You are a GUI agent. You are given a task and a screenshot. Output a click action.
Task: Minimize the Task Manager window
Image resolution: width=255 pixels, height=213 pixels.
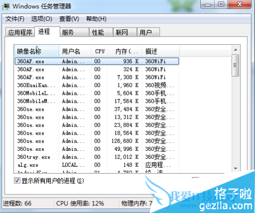tap(208, 5)
